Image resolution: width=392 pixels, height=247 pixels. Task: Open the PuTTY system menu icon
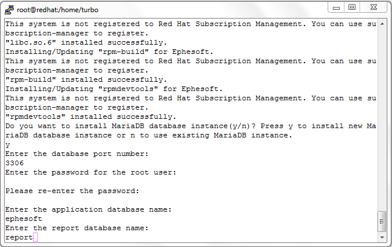pyautogui.click(x=9, y=10)
